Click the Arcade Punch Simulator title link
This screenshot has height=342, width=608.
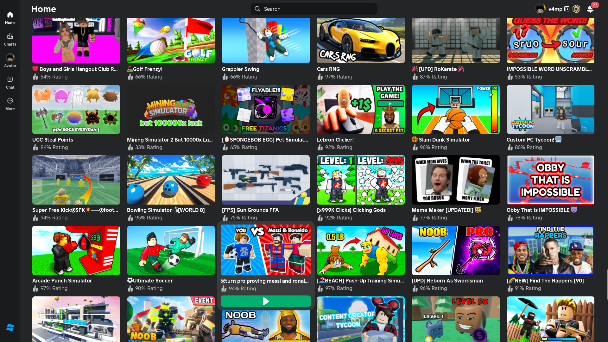coord(62,281)
